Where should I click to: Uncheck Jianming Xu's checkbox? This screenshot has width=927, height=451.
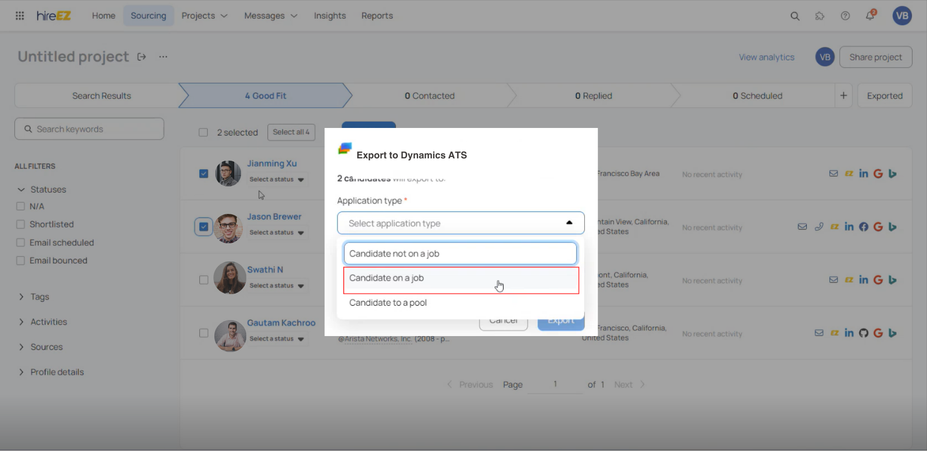tap(204, 173)
